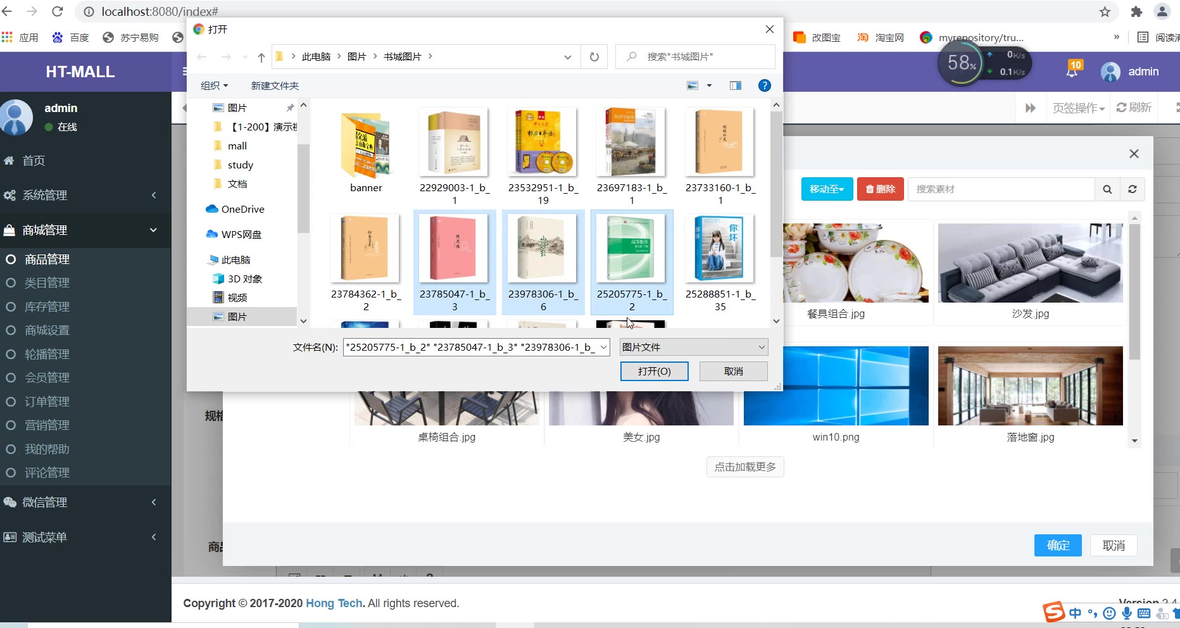1180x628 pixels.
Task: Expand the 微信管理 sidebar menu
Action: pyautogui.click(x=85, y=502)
